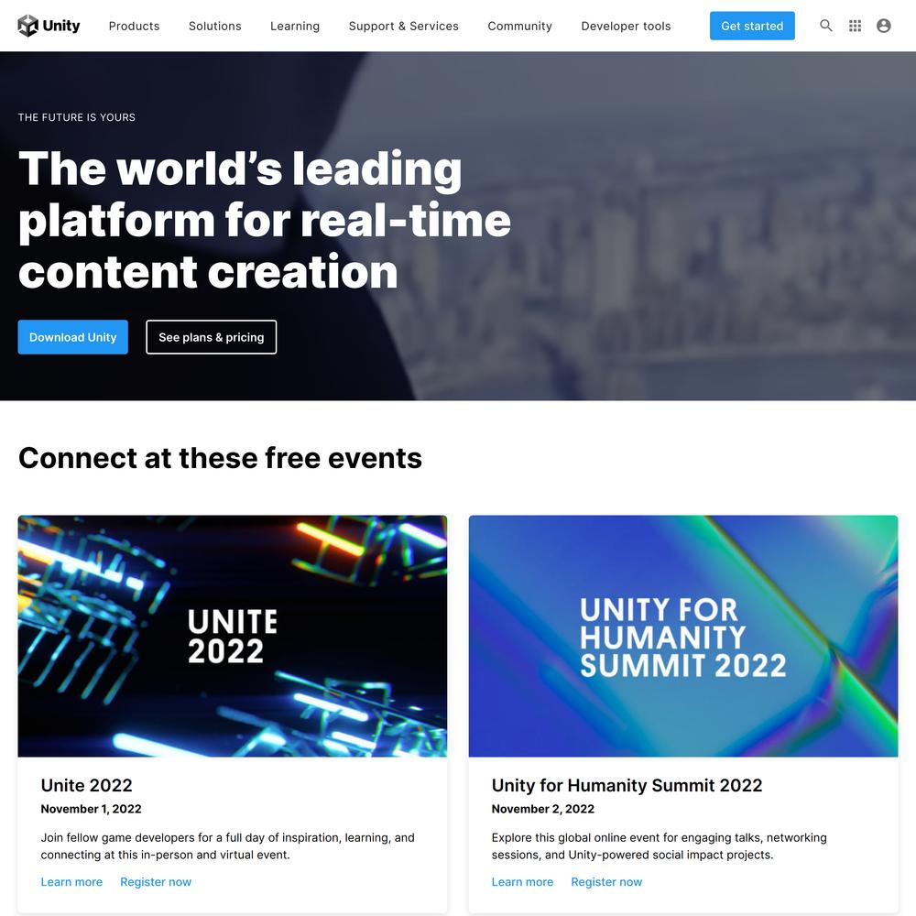The image size is (916, 916).
Task: Open the search magnifier icon
Action: coord(826,26)
